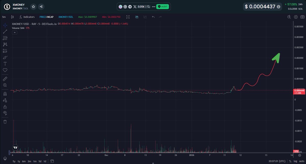Open the heart icons tool
This screenshot has height=164, width=306.
tap(5, 70)
